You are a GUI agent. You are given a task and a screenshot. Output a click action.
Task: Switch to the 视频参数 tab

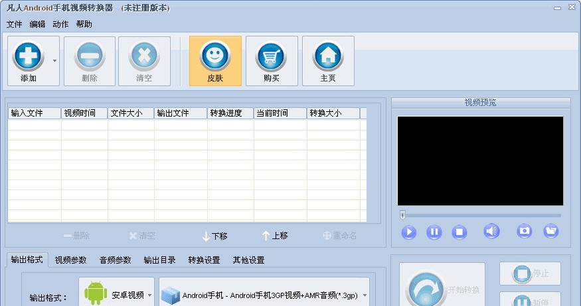pos(71,260)
